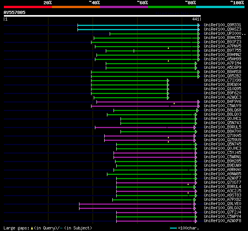Select the UniRef100_A3C2J5 label

point(222,191)
